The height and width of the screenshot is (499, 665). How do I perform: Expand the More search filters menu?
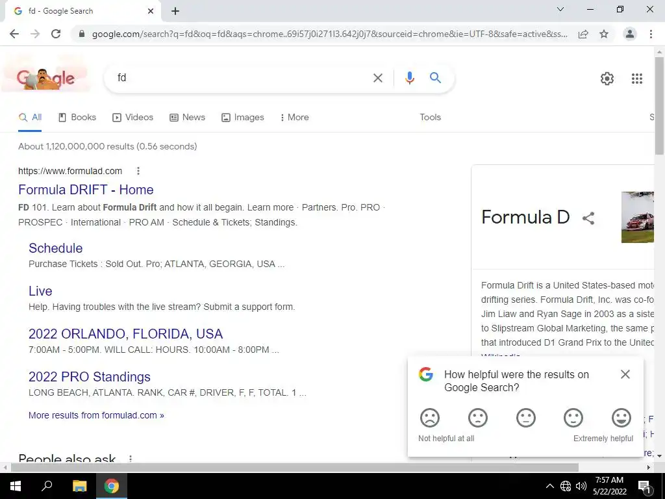pos(294,118)
